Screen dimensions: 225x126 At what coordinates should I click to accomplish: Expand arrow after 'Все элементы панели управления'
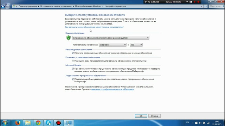[x=73, y=6]
